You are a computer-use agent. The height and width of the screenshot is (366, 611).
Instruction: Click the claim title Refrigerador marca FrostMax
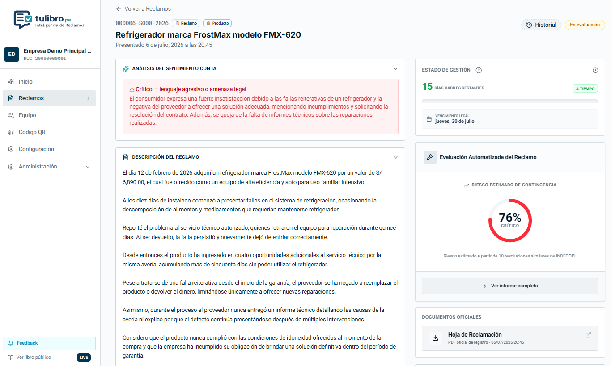click(x=208, y=35)
